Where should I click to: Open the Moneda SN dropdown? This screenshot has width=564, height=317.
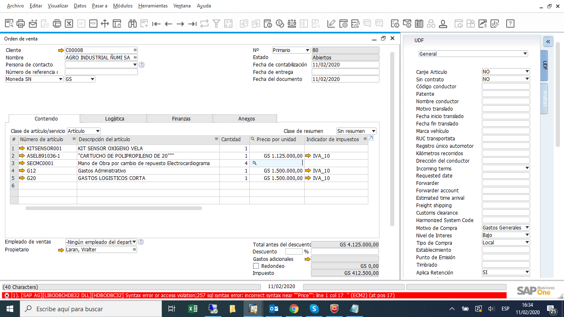pyautogui.click(x=61, y=79)
